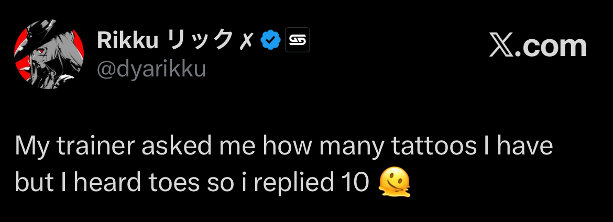Click the melting face emoji
Viewport: 613px width, 222px height.
click(394, 181)
